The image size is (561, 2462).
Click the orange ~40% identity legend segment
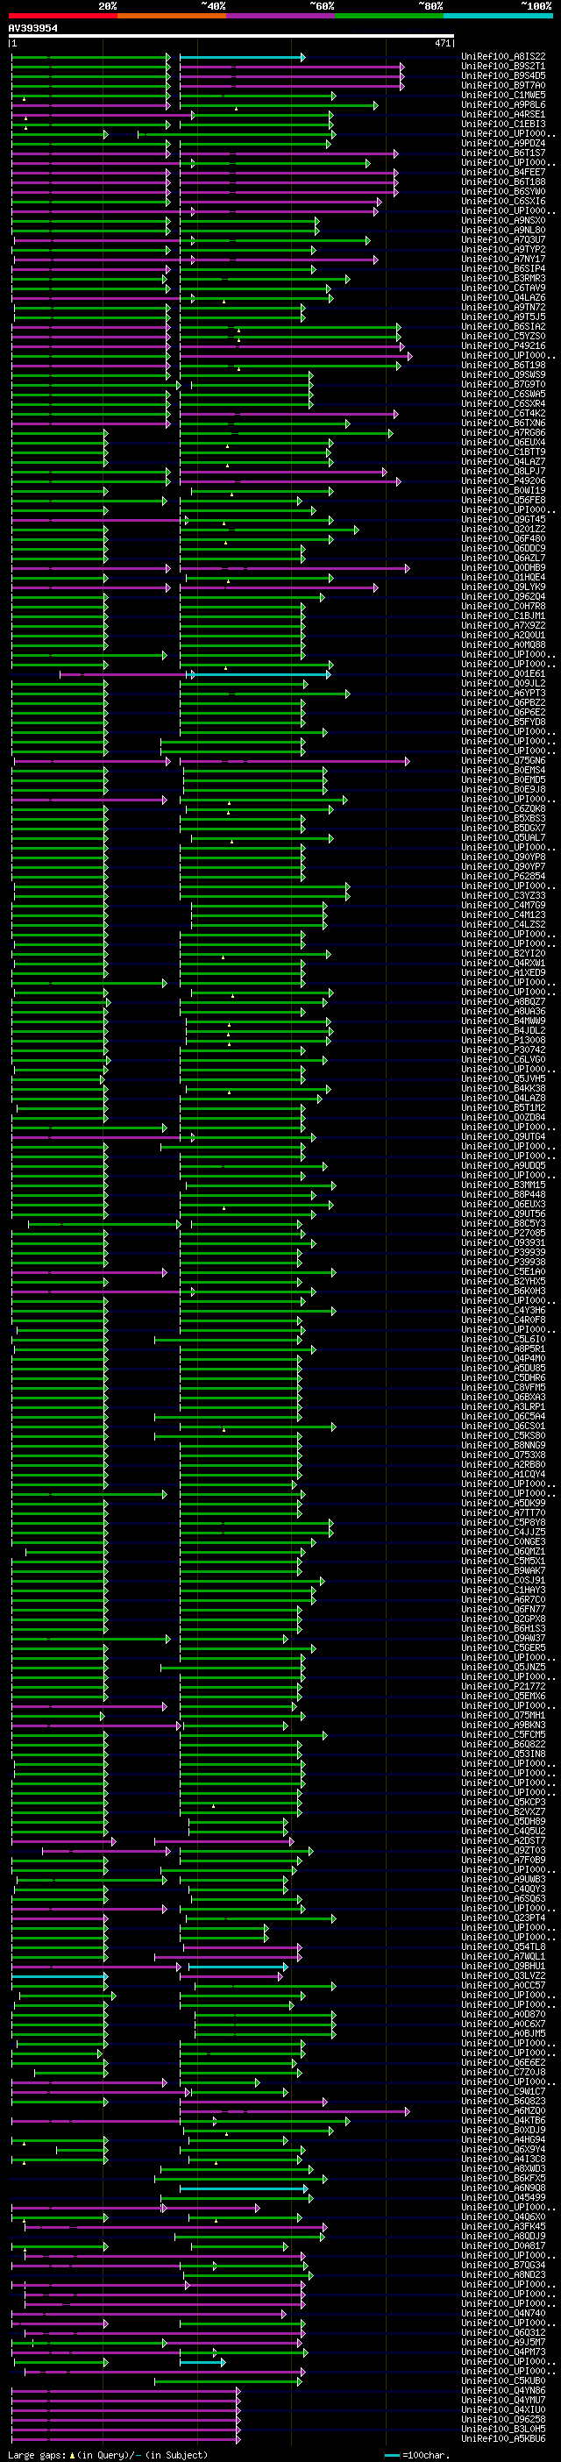pos(172,15)
